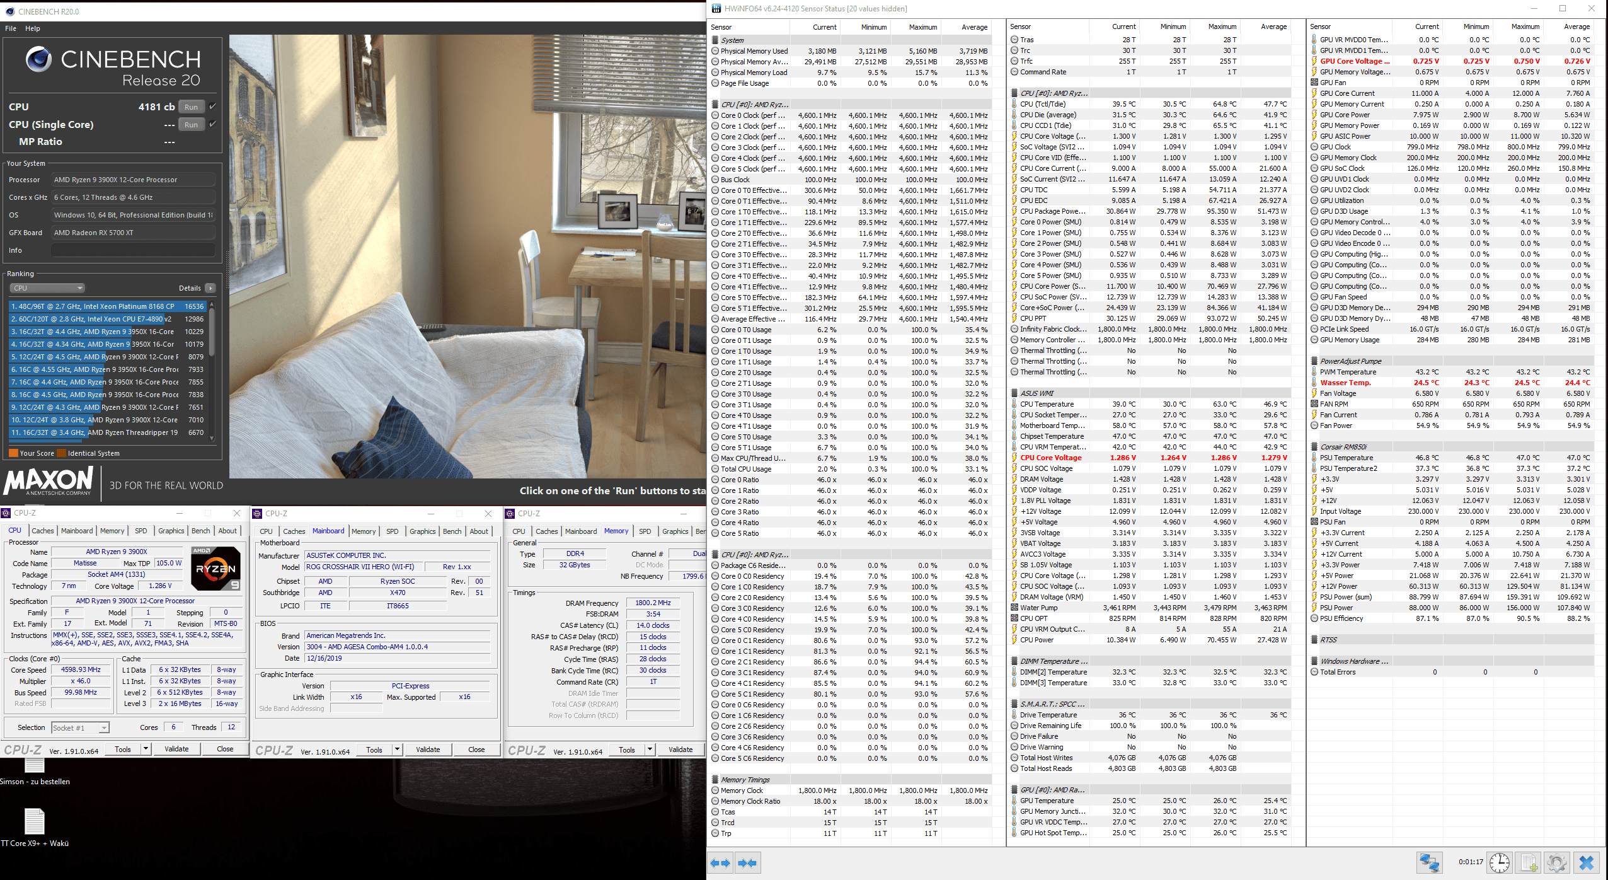
Task: Select the 'GPU Hot Spot Temp' sensor row
Action: 1150,833
